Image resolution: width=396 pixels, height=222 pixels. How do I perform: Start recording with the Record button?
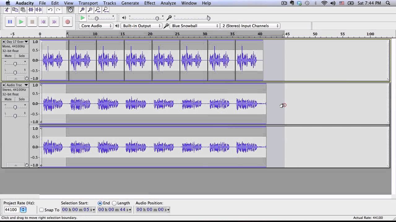pos(67,22)
